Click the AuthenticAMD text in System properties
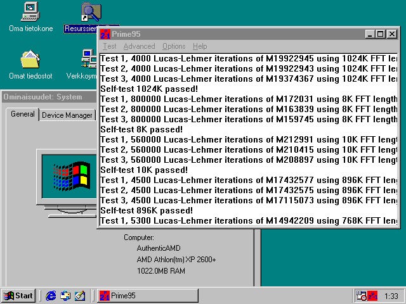Image resolution: width=406 pixels, height=304 pixels. click(159, 248)
